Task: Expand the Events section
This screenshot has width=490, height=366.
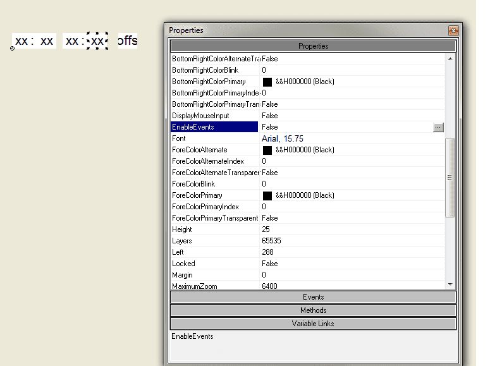Action: click(x=313, y=297)
